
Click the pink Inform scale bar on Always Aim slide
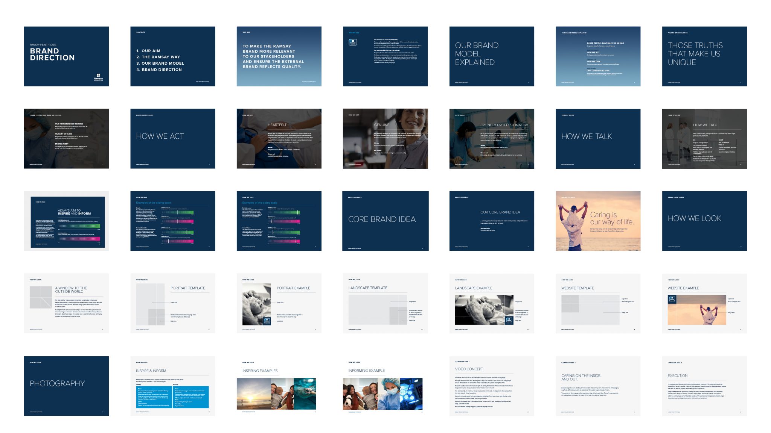[79, 239]
